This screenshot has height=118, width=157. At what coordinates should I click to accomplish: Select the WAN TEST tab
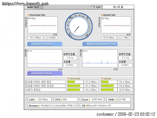click(x=33, y=7)
